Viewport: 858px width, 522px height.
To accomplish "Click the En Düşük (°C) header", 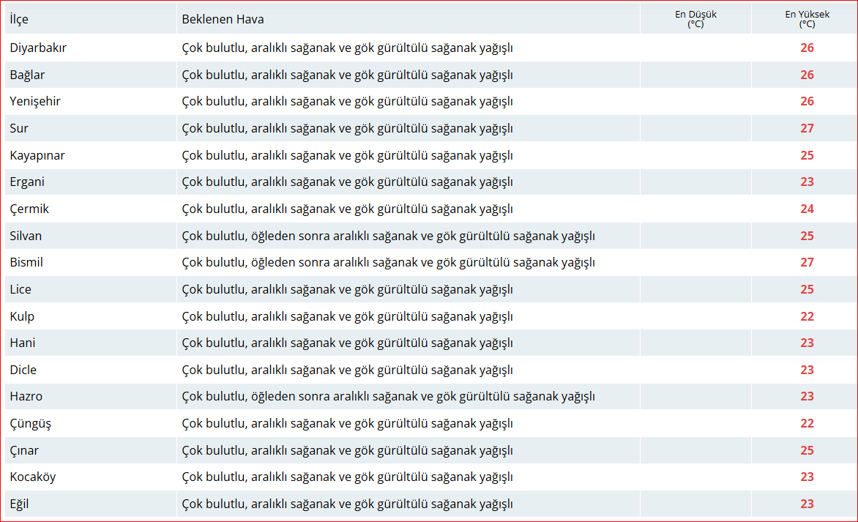I will tap(695, 19).
